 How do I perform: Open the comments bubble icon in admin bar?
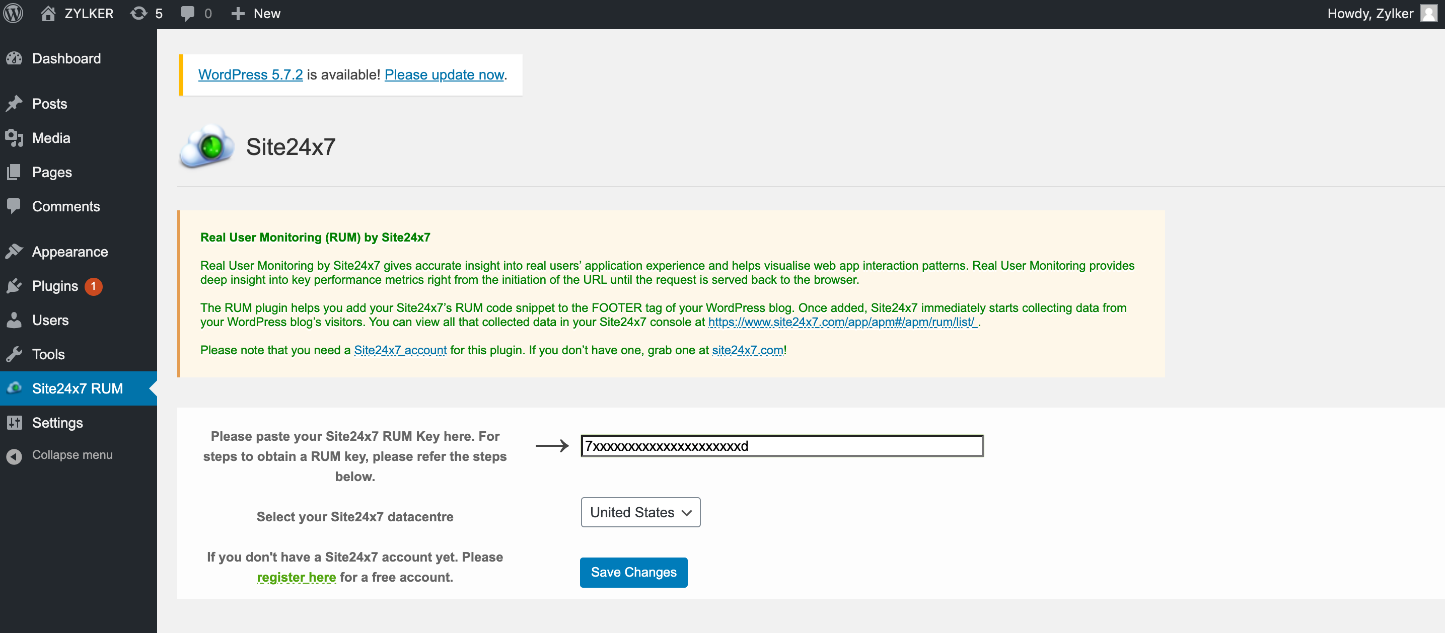click(187, 14)
